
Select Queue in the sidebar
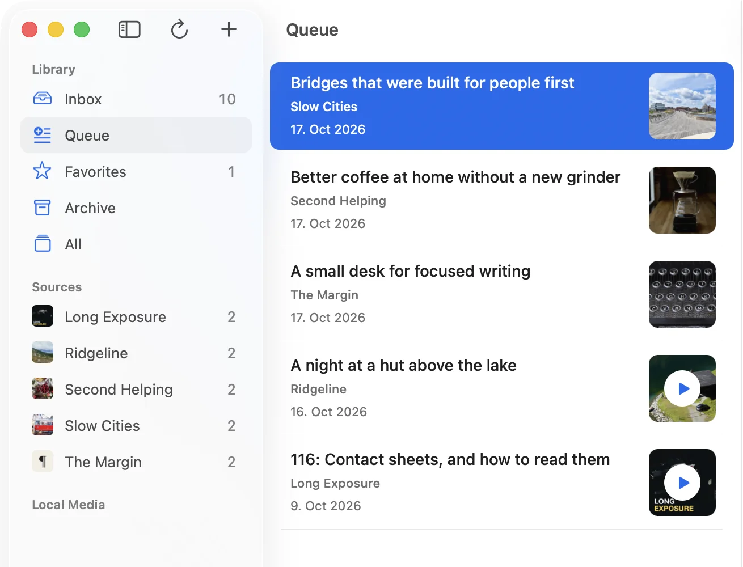pos(136,136)
